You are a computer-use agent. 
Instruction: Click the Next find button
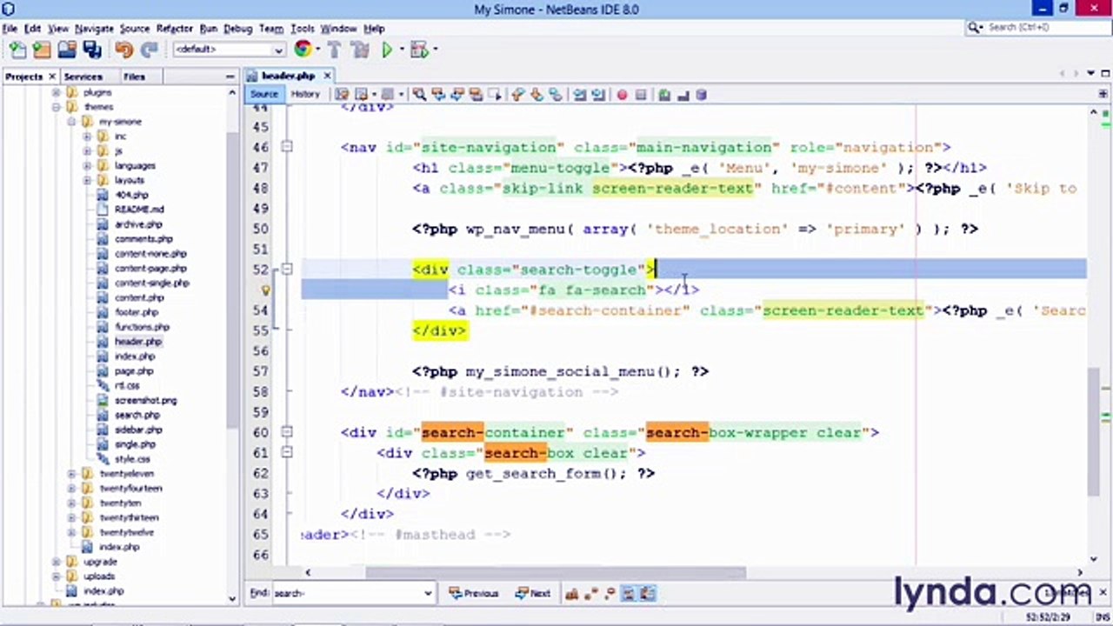coord(532,593)
